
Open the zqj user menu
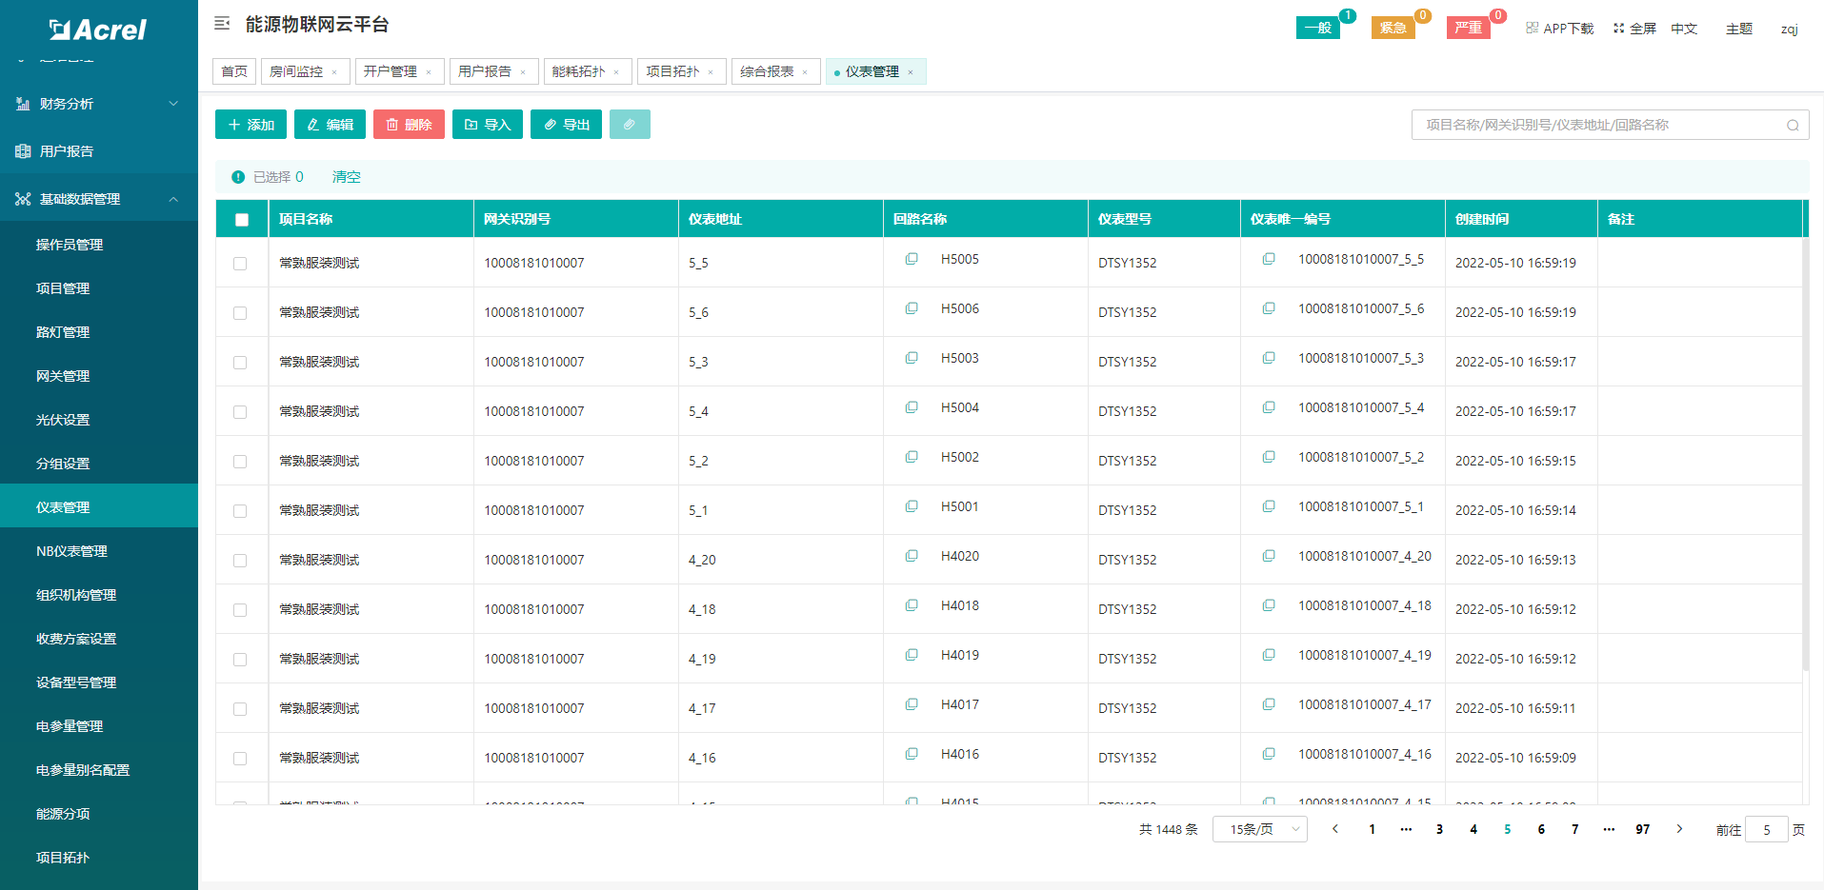click(1790, 29)
